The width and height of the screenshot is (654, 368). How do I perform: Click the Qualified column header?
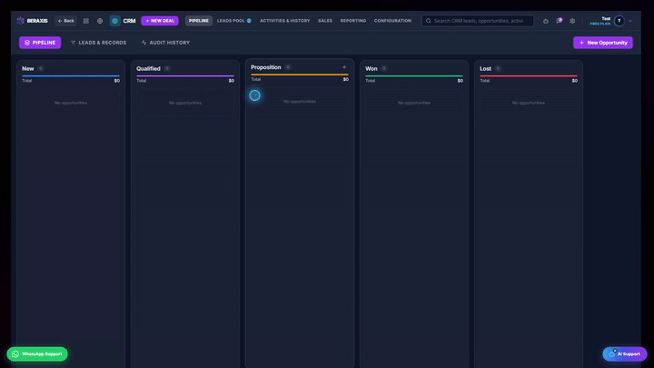click(x=148, y=68)
